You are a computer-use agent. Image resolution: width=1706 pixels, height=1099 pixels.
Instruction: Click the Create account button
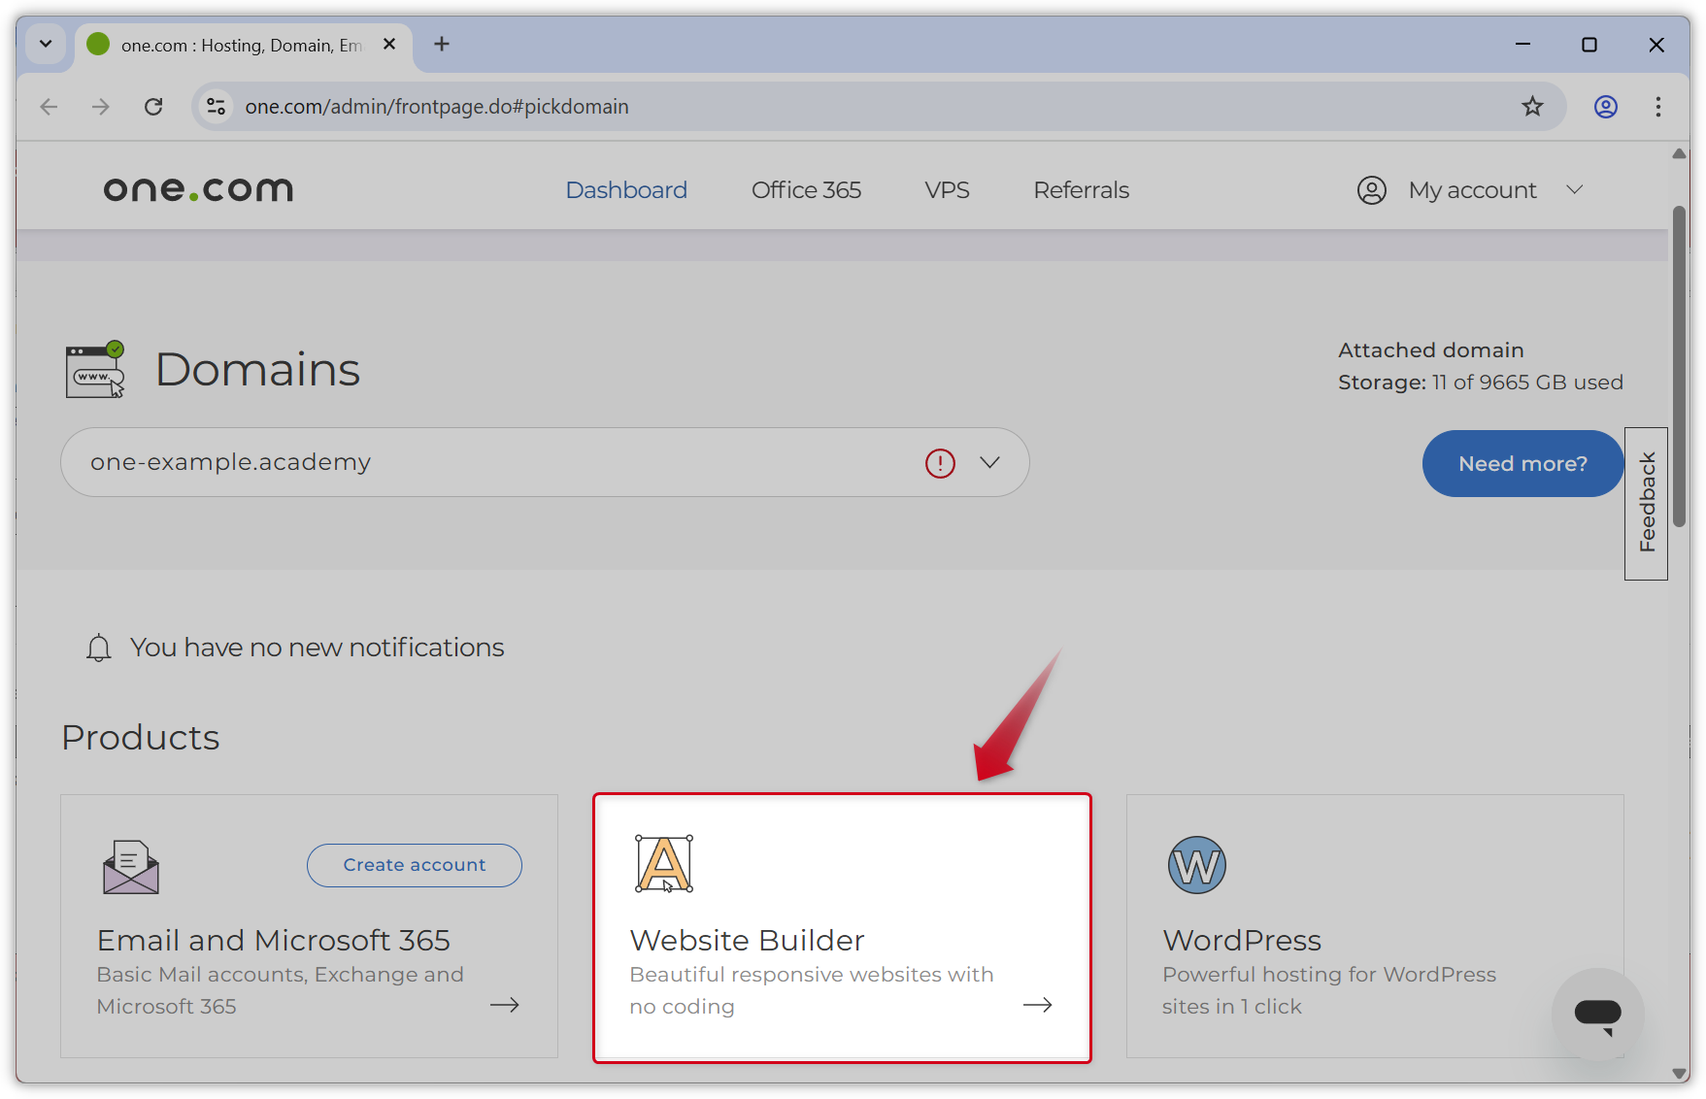414,865
